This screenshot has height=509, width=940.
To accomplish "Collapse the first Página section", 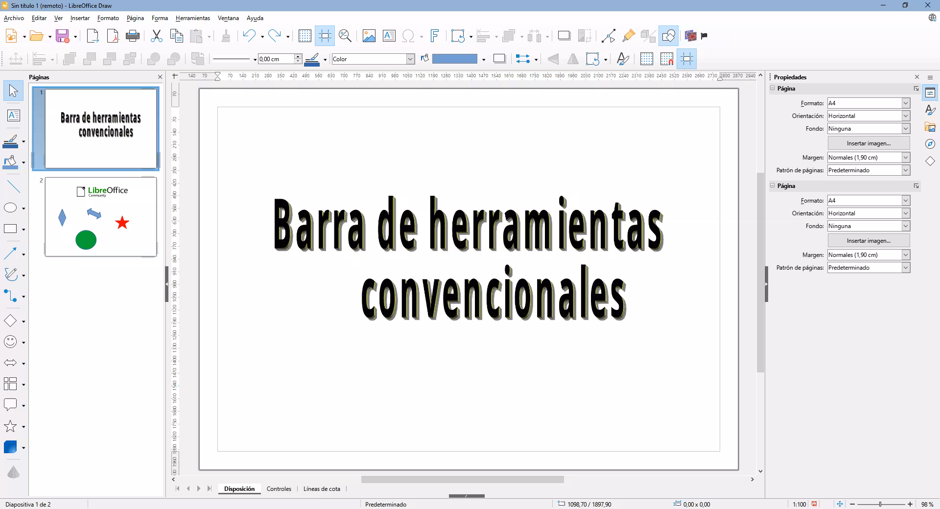I will coord(773,89).
